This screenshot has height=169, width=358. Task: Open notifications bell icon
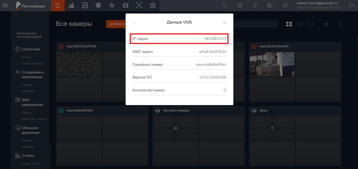[224, 6]
